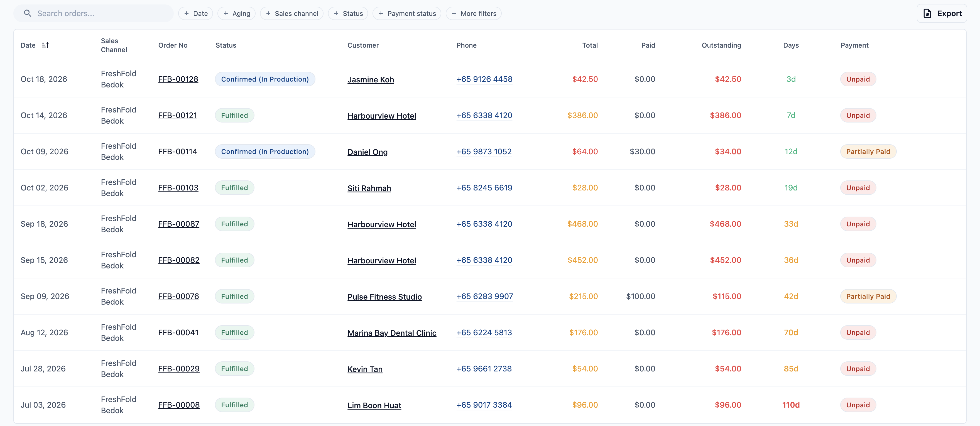
Task: Call phone +65 9873 1052
Action: (x=484, y=151)
